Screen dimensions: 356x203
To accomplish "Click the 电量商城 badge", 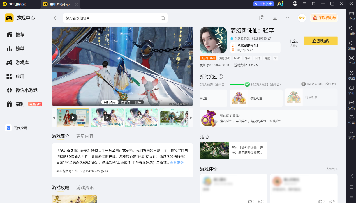I will click(x=35, y=104).
